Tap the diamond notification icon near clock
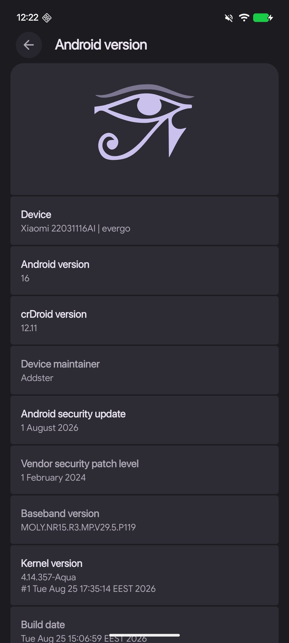Viewport: 289px width, 643px height. click(47, 18)
